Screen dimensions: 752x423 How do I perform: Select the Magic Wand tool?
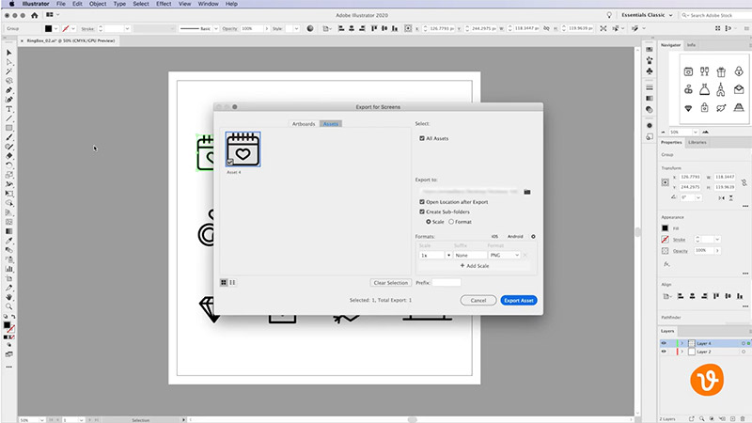click(8, 71)
